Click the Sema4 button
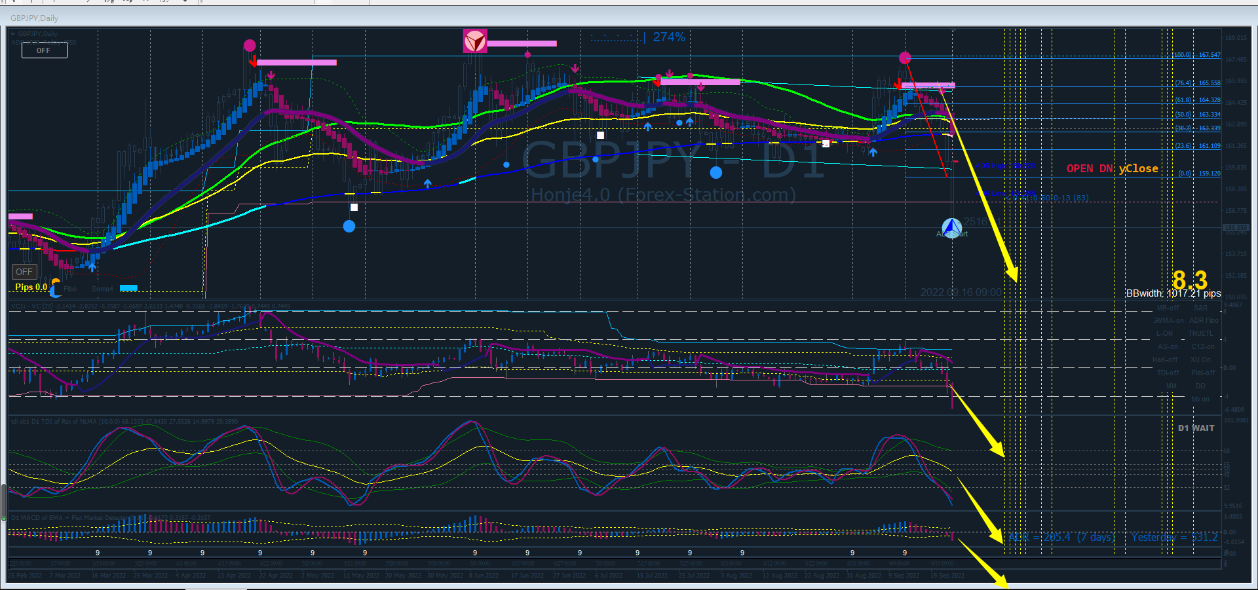This screenshot has height=590, width=1258. 102,289
